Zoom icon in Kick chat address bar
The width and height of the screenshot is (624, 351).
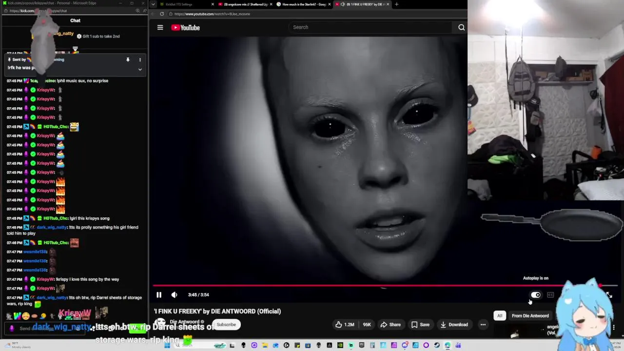(x=137, y=11)
